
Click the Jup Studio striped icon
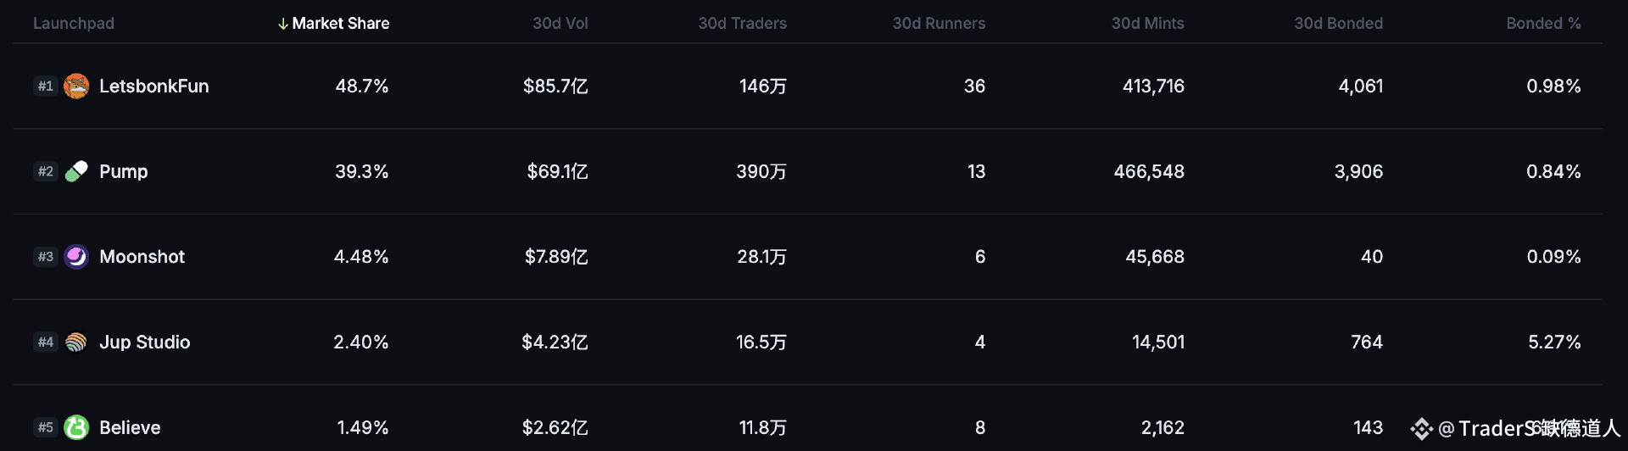pos(76,342)
